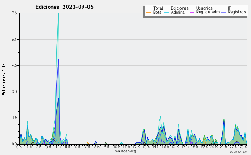Click the '4 h' x-axis label
The width and height of the screenshot is (251, 155).
pyautogui.click(x=58, y=147)
